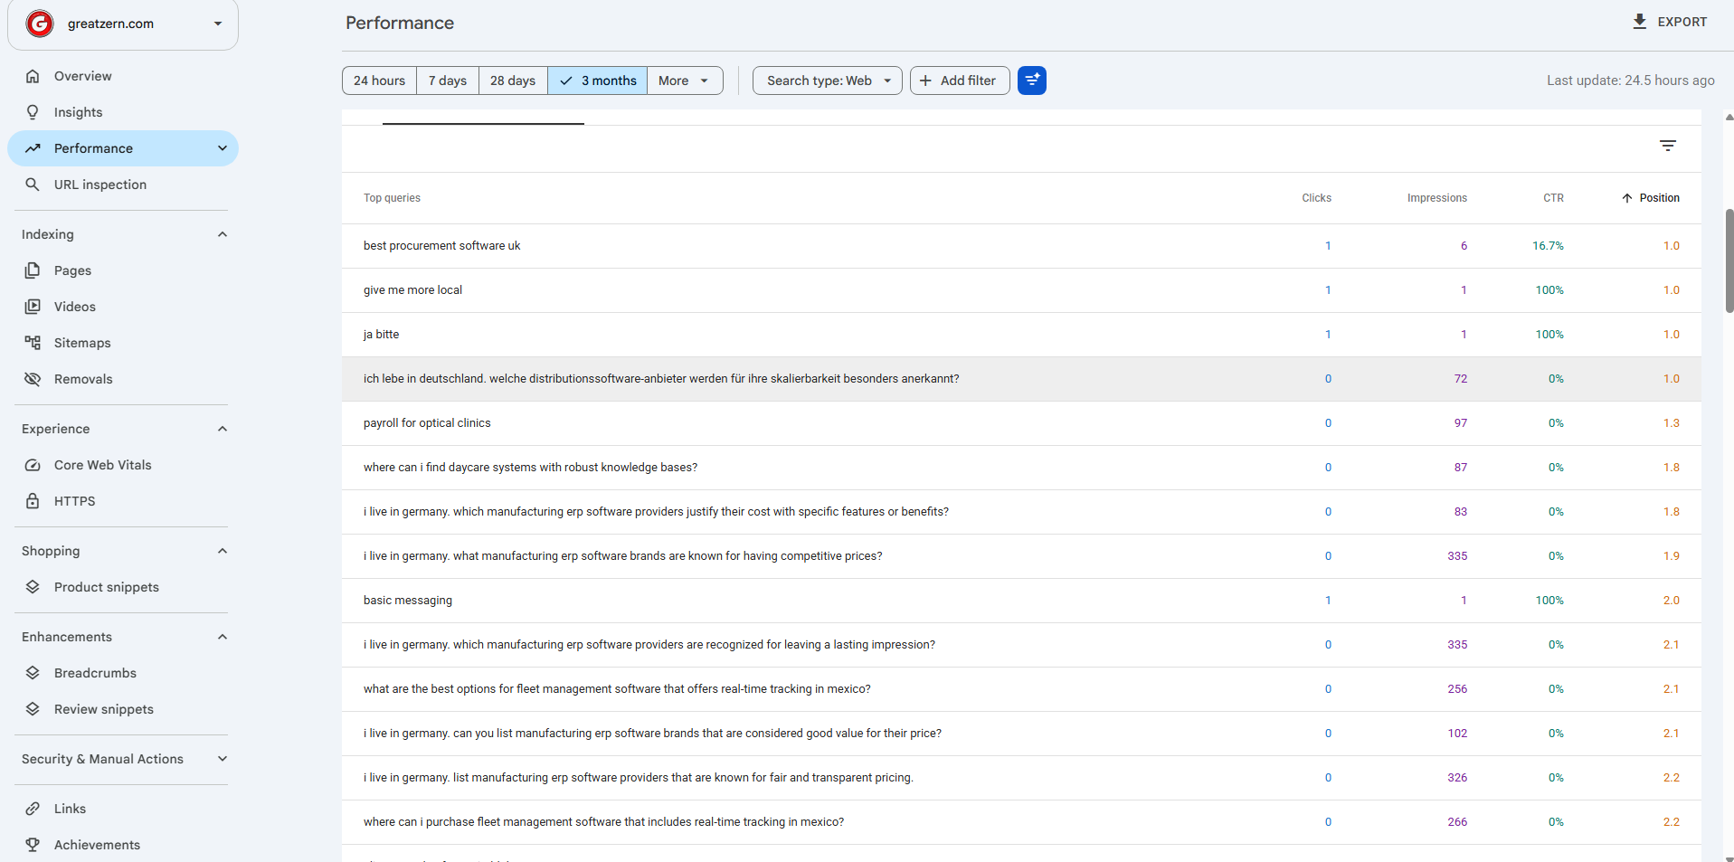Collapse the Indexing section
The height and width of the screenshot is (862, 1734).
pyautogui.click(x=223, y=234)
